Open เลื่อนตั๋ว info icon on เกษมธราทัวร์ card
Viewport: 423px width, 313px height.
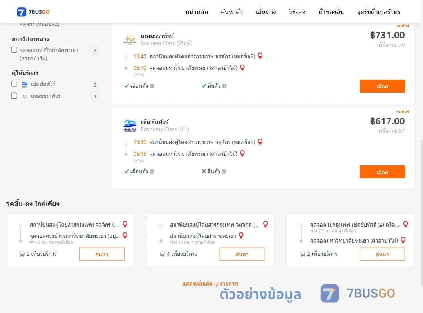click(152, 86)
